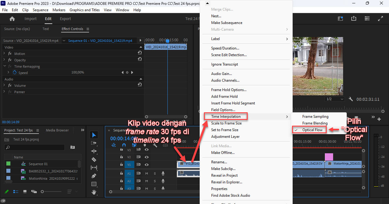This screenshot has height=204, width=389.
Task: Open the Graphics and Titles menu
Action: pos(84,10)
